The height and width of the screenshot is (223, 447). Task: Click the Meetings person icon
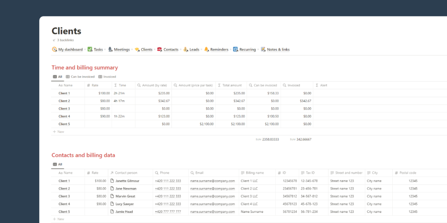pyautogui.click(x=110, y=49)
